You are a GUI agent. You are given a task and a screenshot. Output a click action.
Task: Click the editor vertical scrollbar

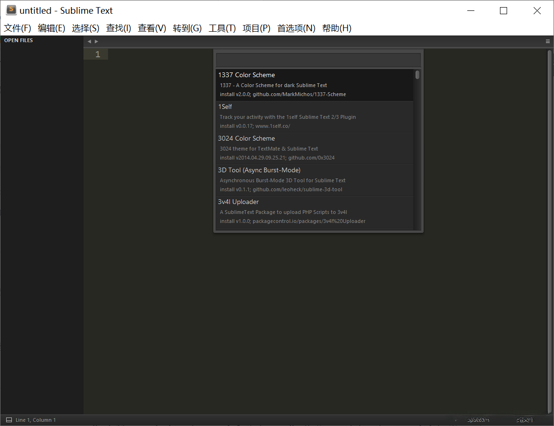pos(550,231)
